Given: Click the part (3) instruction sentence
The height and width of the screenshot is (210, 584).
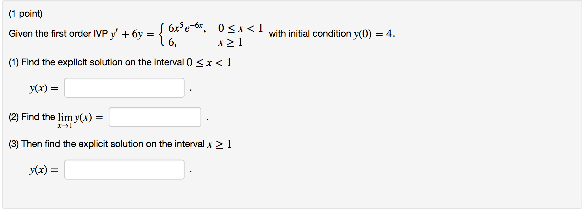Looking at the screenshot, I should click(x=107, y=144).
